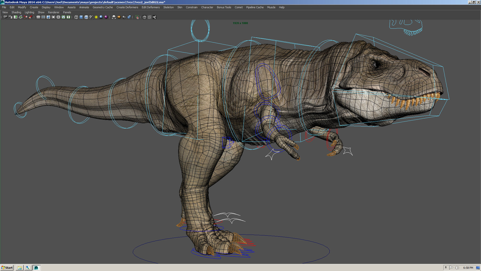
Task: Open the Panels menu
Action: click(67, 12)
